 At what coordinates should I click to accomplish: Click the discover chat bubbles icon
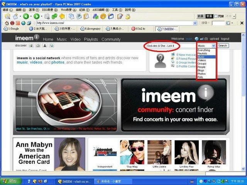coord(51,45)
